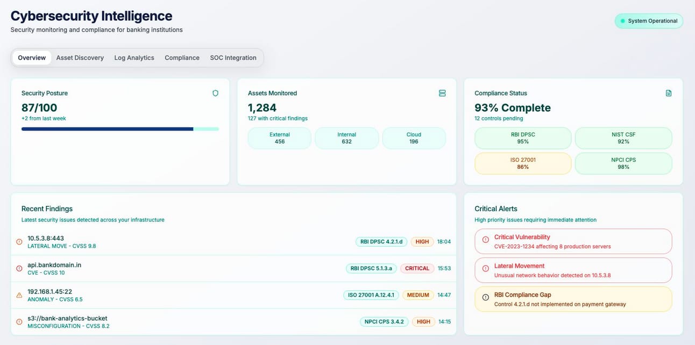Select the External assets tile

point(279,138)
